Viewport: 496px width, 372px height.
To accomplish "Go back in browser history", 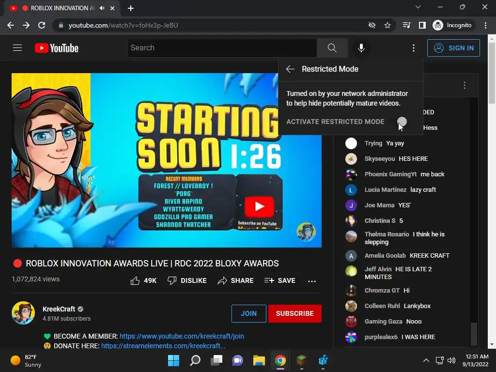I will 11,25.
